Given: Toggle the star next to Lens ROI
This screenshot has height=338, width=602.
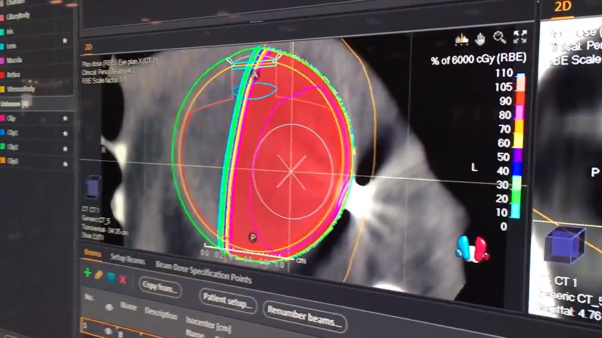Looking at the screenshot, I should pyautogui.click(x=65, y=41).
